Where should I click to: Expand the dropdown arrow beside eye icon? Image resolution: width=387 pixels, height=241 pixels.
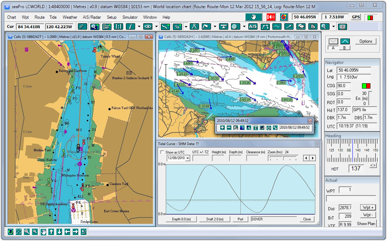click(156, 26)
